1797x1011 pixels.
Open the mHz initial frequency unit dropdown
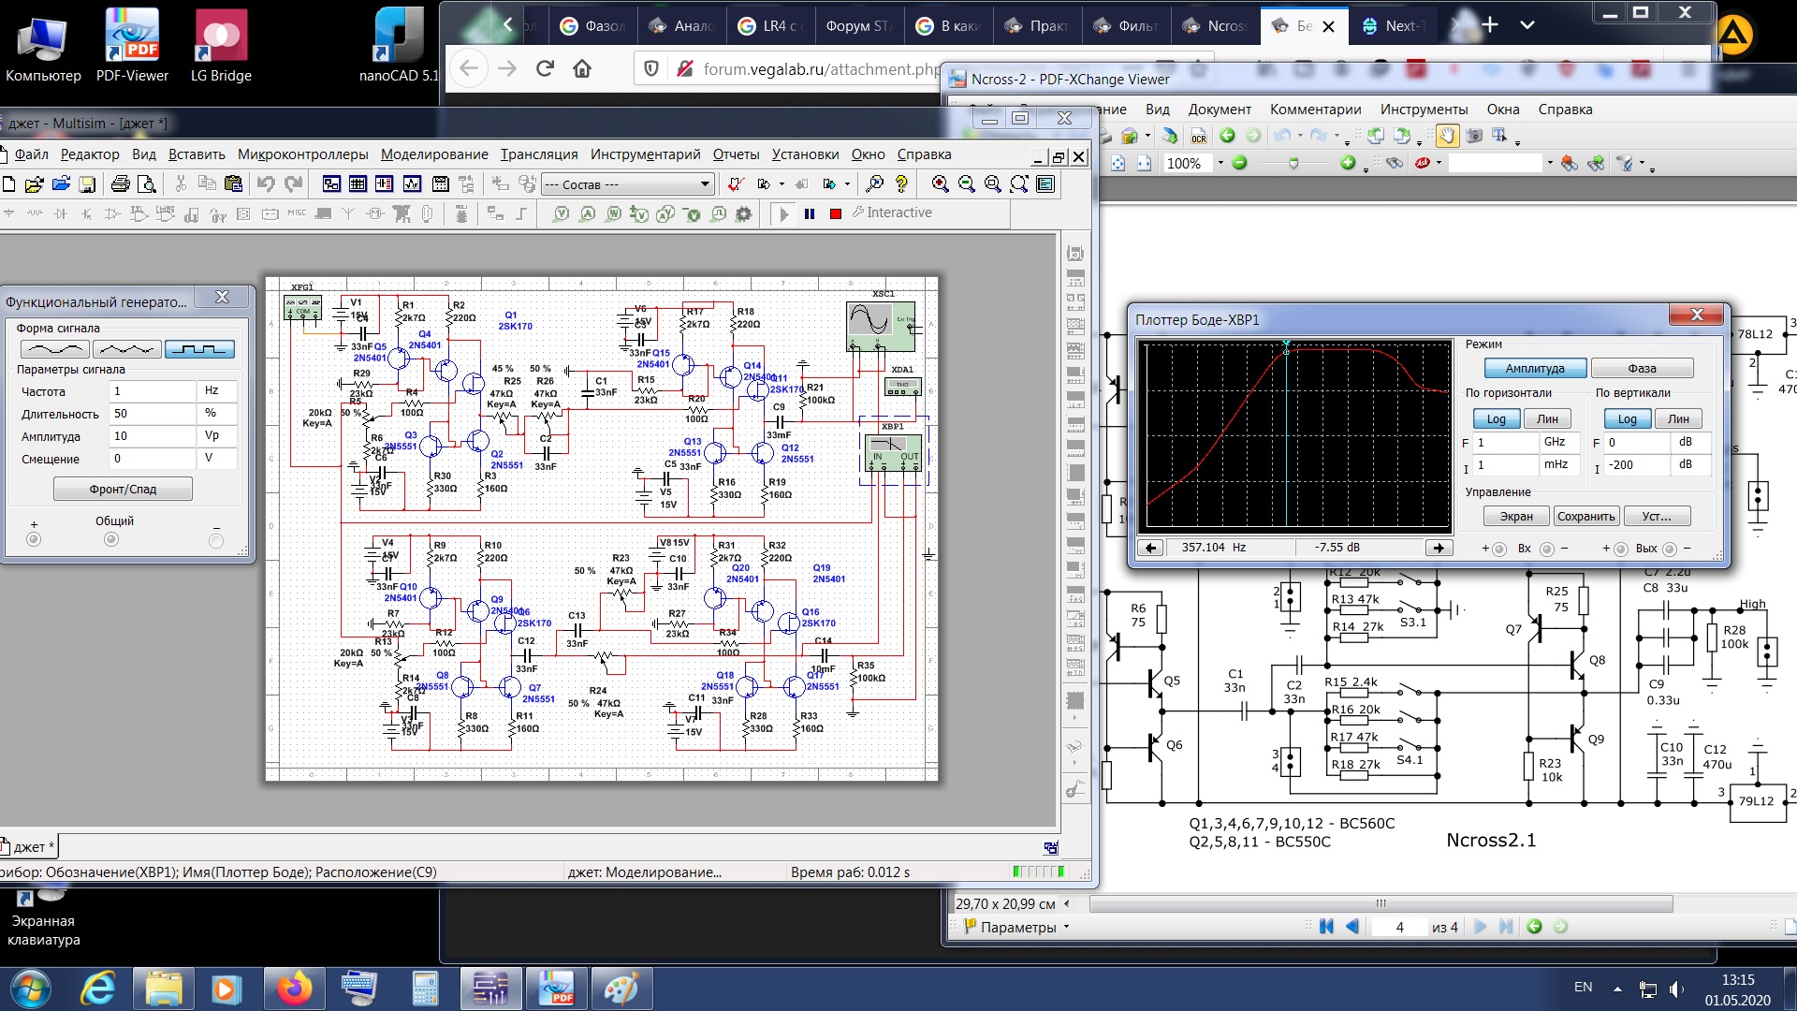pyautogui.click(x=1559, y=464)
